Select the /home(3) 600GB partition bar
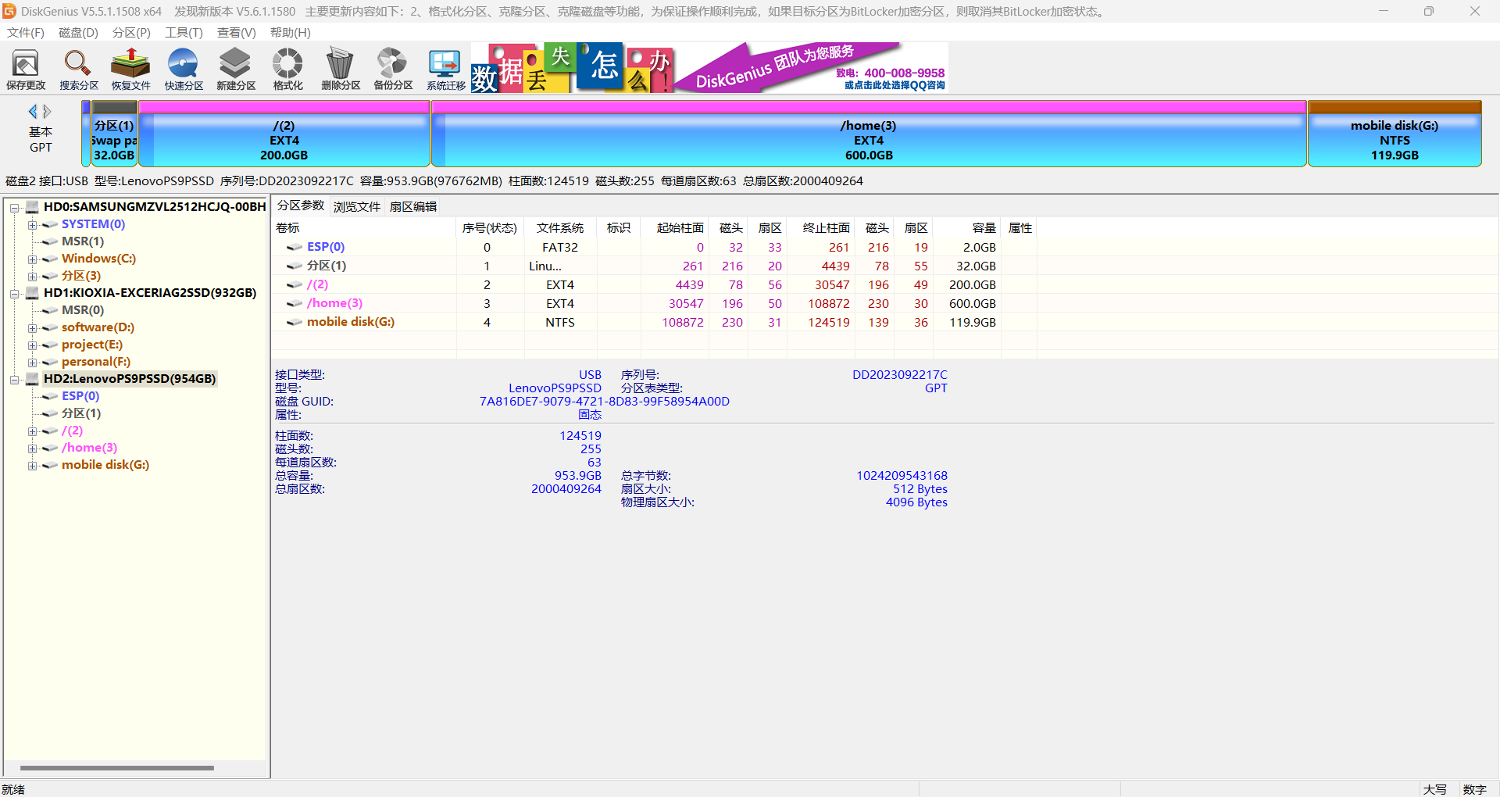The width and height of the screenshot is (1500, 797). pos(868,141)
